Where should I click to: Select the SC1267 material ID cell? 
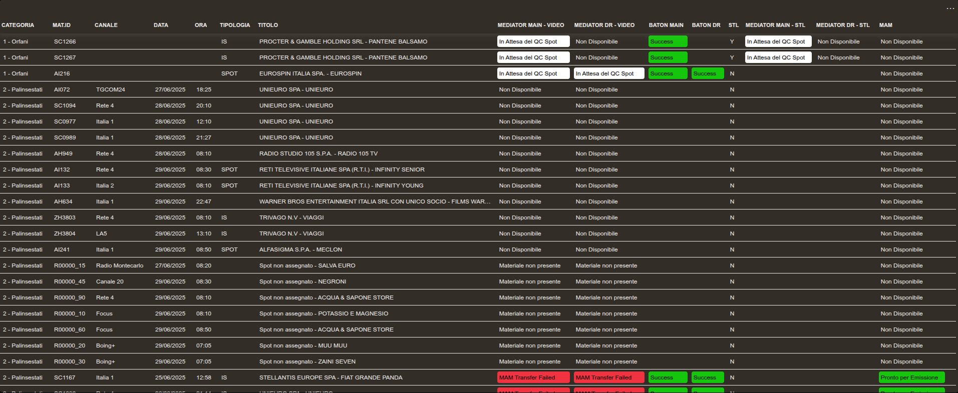65,57
